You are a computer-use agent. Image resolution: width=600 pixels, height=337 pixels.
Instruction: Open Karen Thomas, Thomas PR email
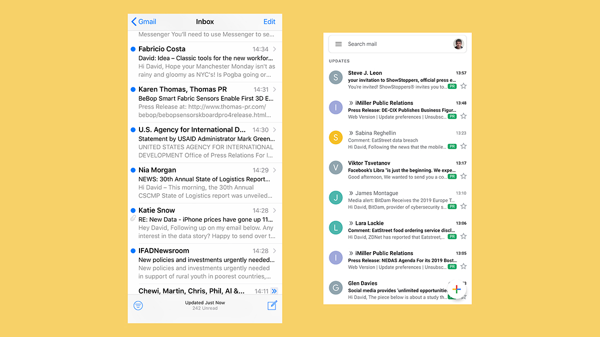click(x=205, y=102)
